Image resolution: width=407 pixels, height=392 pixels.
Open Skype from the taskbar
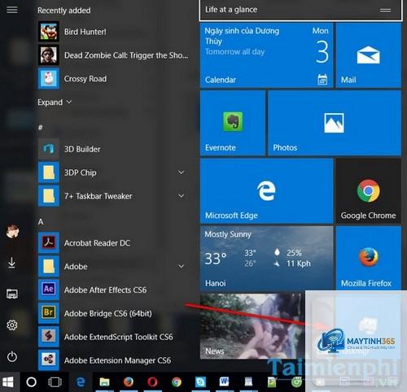pyautogui.click(x=200, y=382)
